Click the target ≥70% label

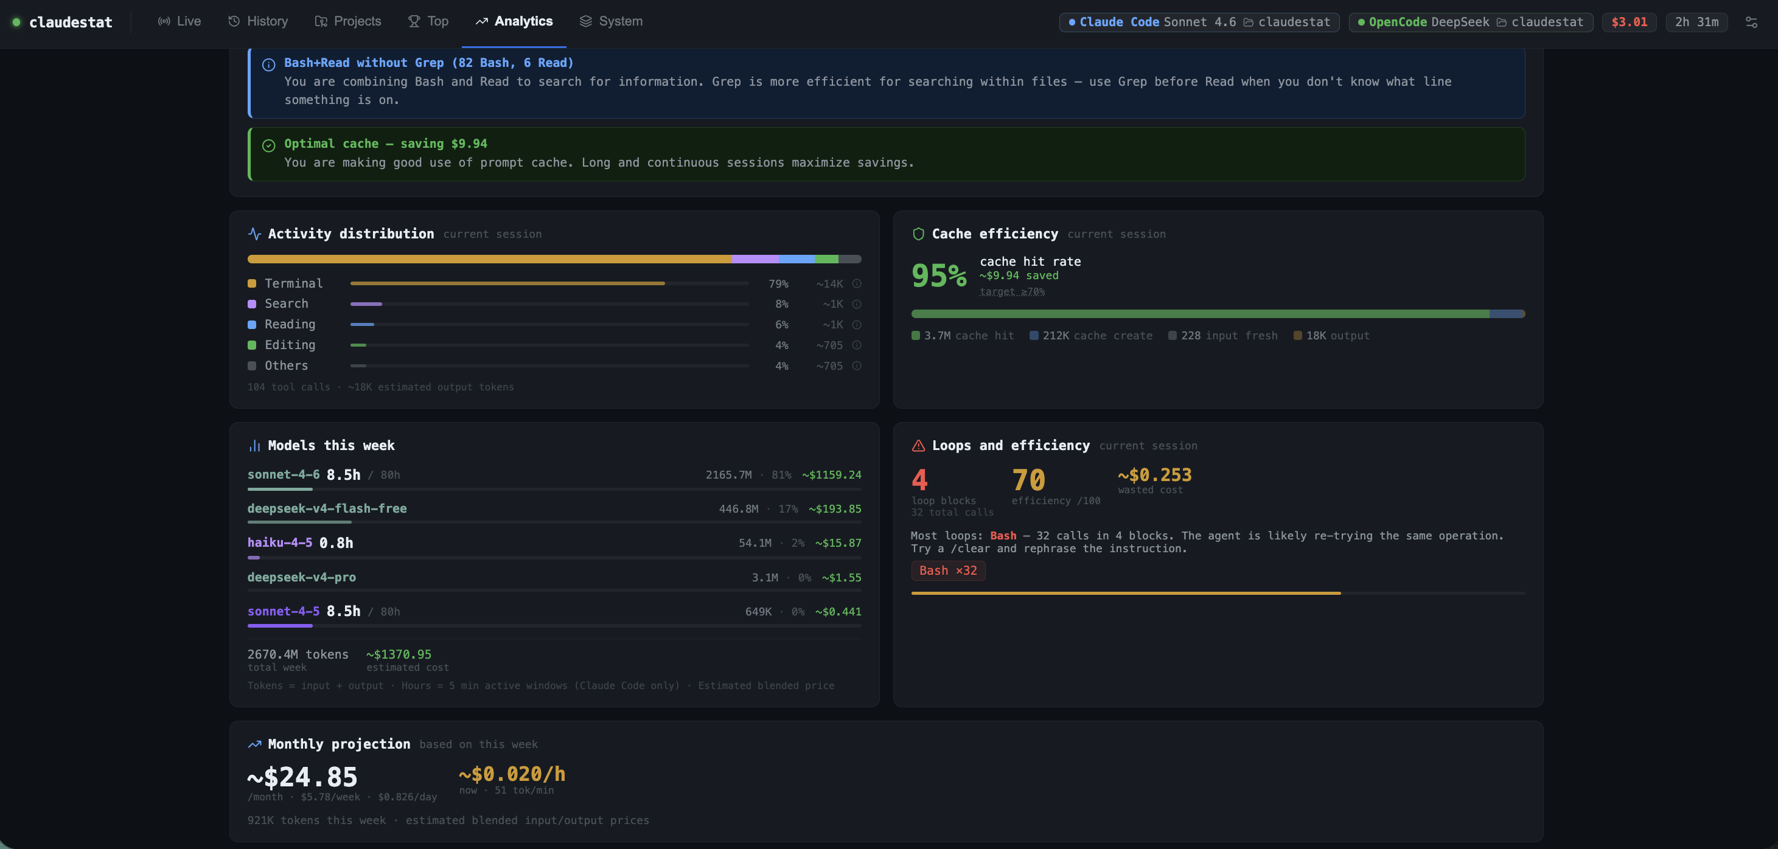click(1012, 292)
